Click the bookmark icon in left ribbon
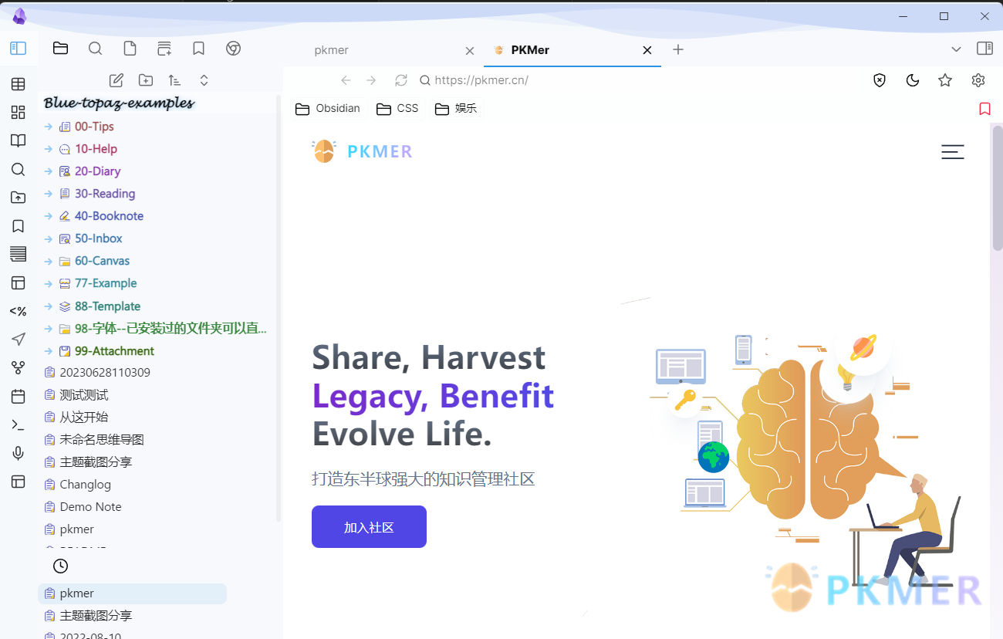1003x639 pixels. point(18,226)
